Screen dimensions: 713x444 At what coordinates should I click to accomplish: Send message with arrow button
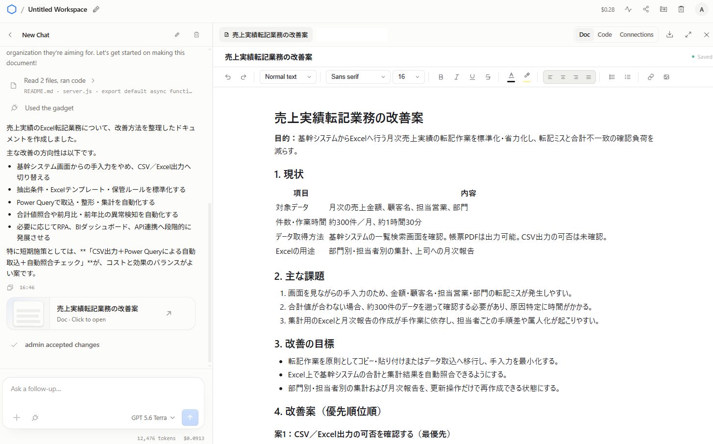point(190,418)
